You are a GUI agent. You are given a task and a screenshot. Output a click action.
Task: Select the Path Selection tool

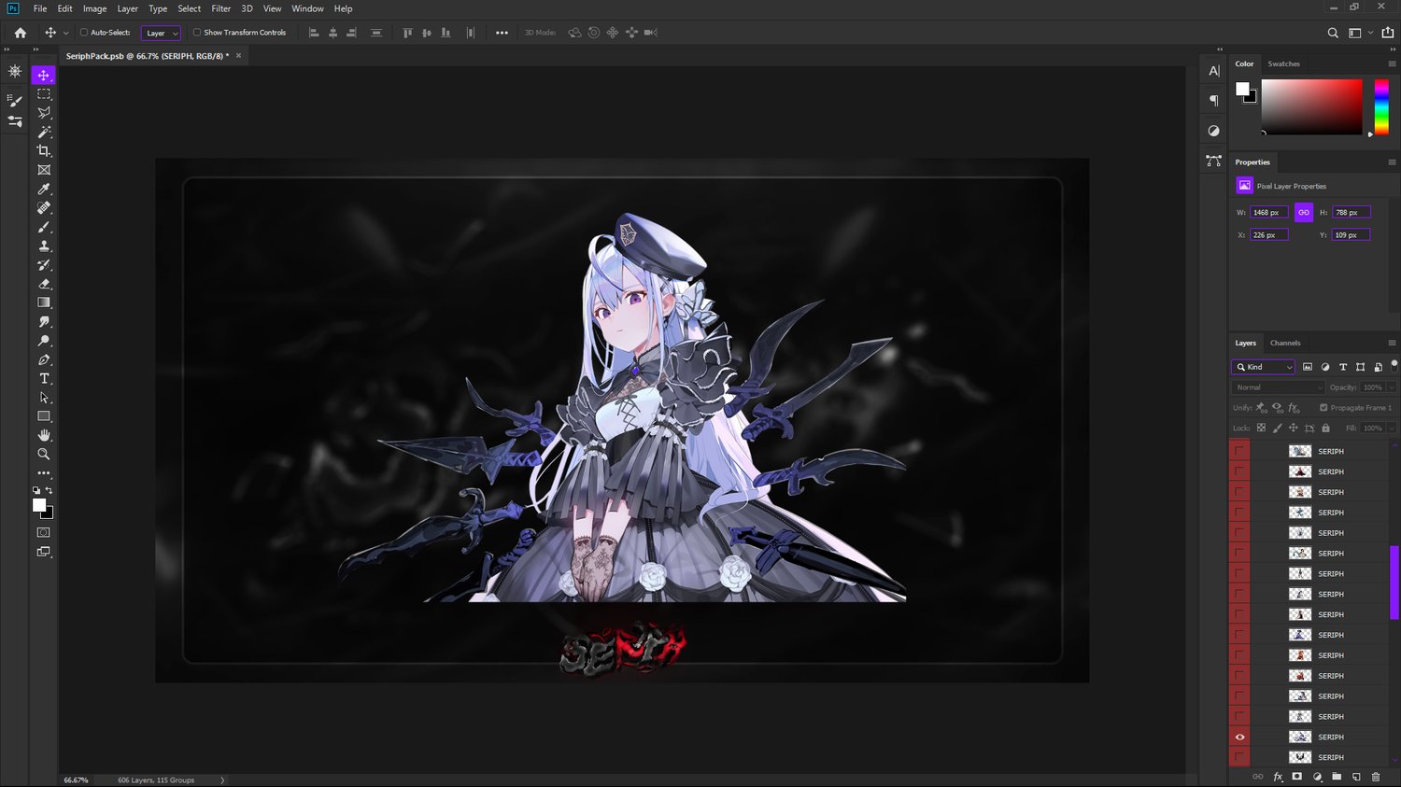pyautogui.click(x=44, y=398)
